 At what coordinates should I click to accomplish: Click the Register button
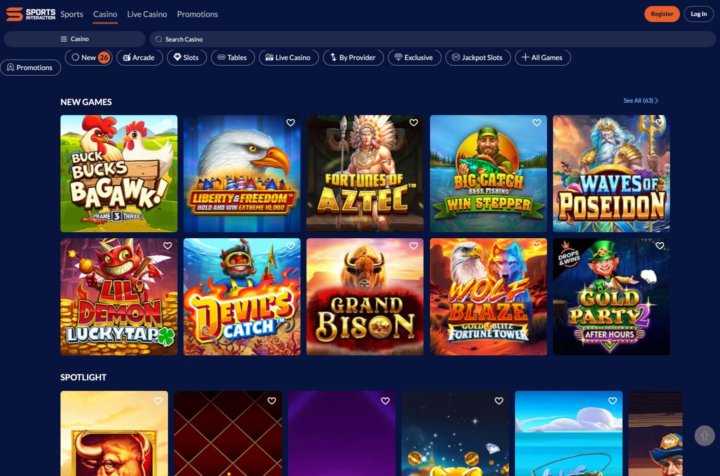point(662,14)
